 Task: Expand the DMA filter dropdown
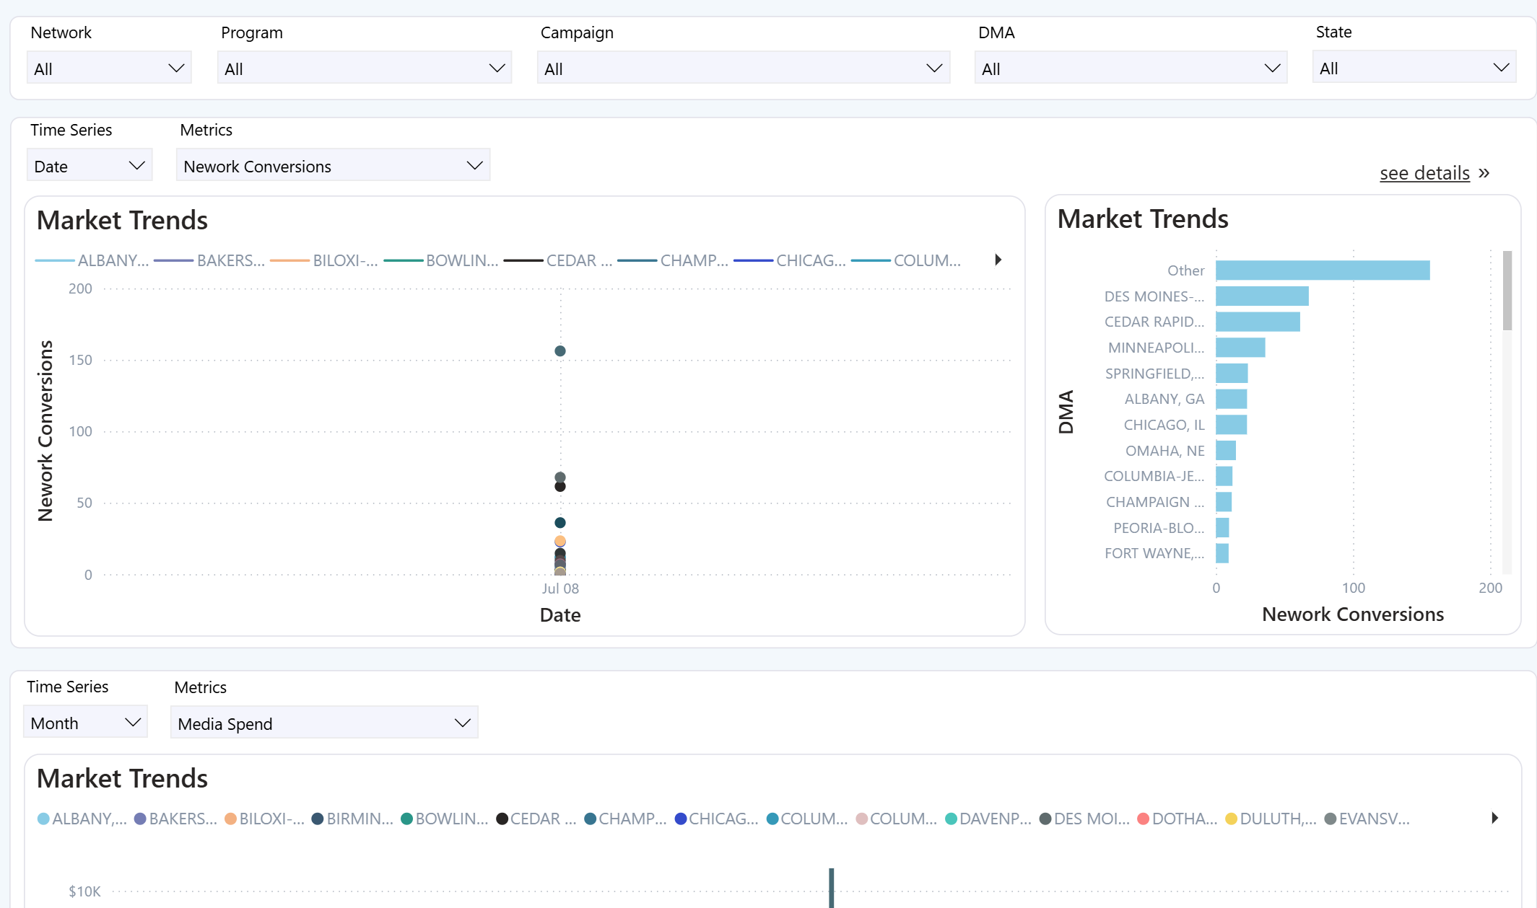1130,69
